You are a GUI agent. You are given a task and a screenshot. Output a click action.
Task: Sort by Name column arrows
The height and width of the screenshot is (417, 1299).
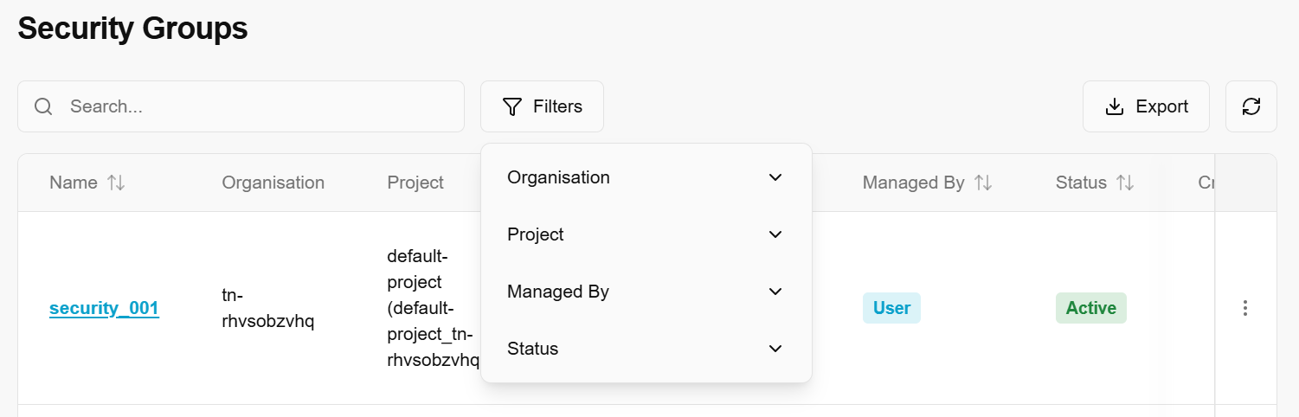coord(116,183)
